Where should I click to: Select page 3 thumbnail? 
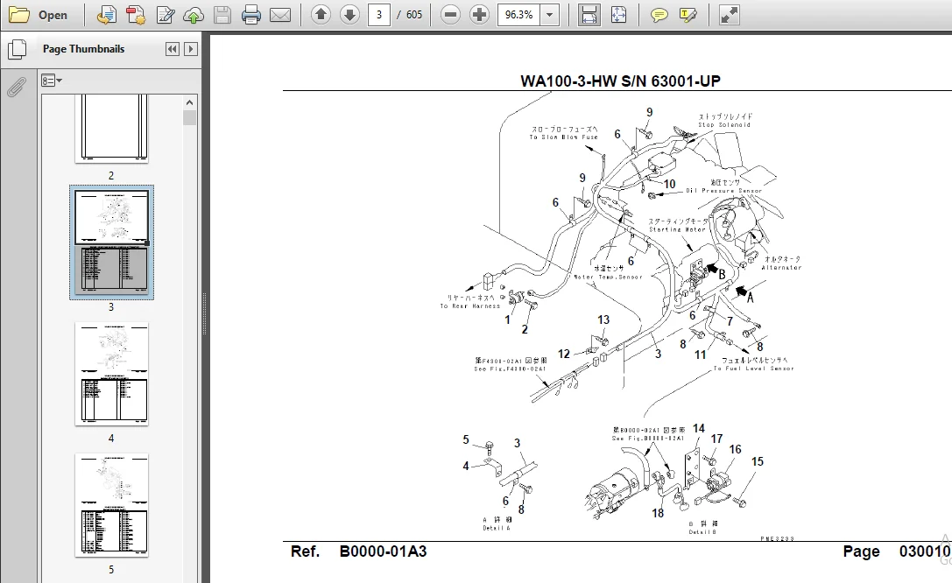pyautogui.click(x=111, y=242)
